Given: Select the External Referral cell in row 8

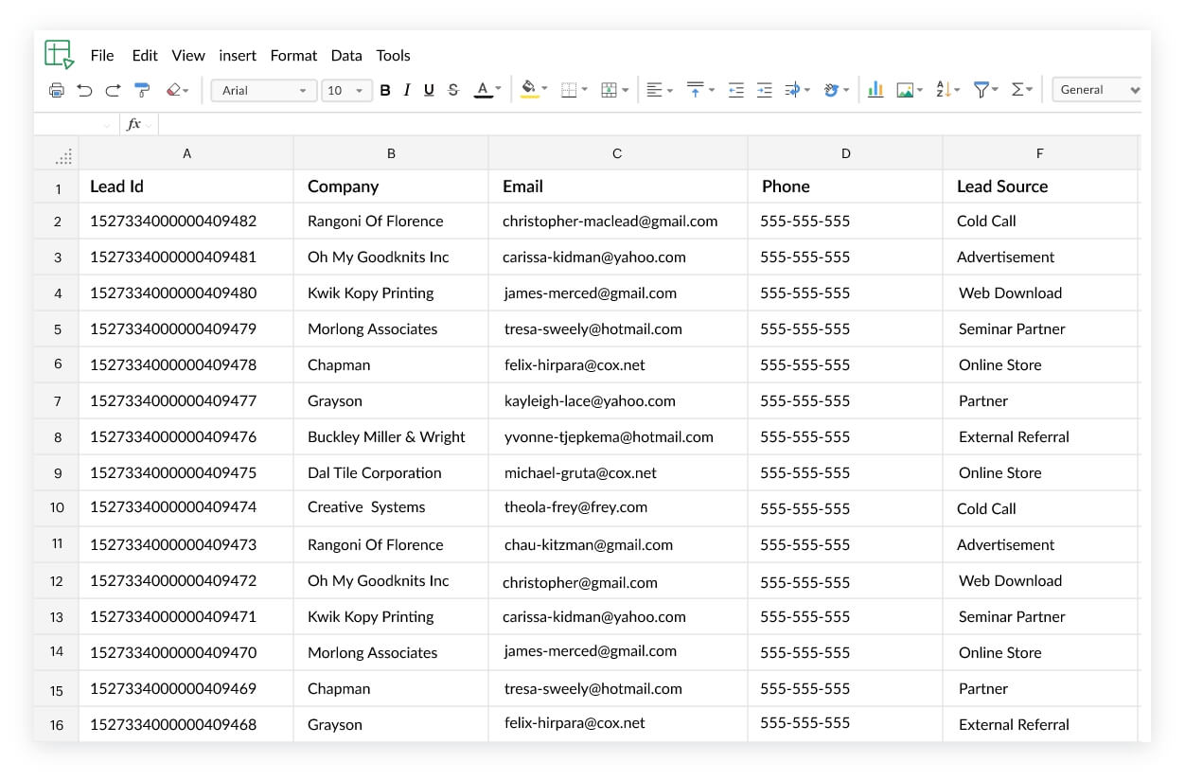Looking at the screenshot, I should tap(1040, 437).
